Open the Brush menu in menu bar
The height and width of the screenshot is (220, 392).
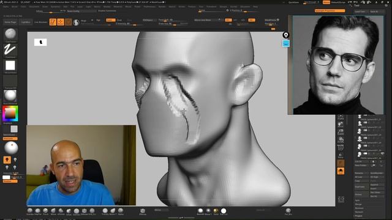coord(15,7)
